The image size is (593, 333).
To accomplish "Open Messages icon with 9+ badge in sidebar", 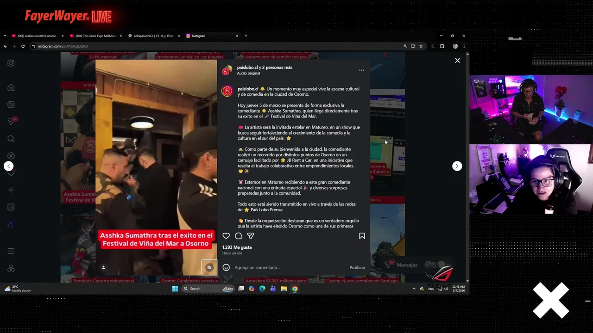I will (x=11, y=122).
